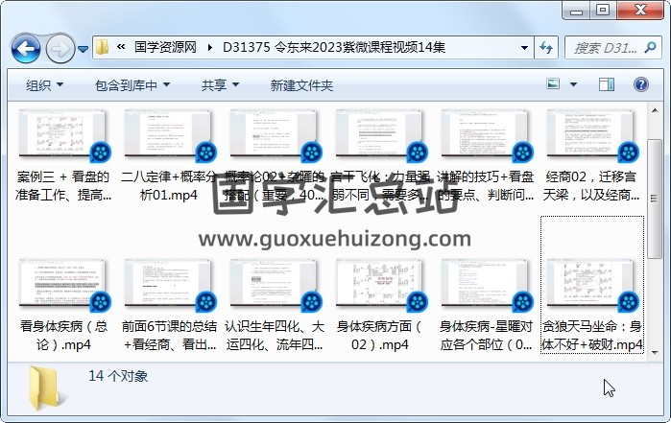Select thumbnail of 身体疾病-星曜对应各个部位 video
Screen dimensions: 671x423
coord(486,285)
